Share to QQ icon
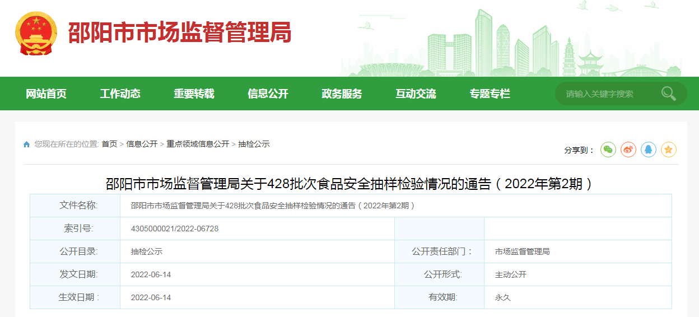 point(648,150)
